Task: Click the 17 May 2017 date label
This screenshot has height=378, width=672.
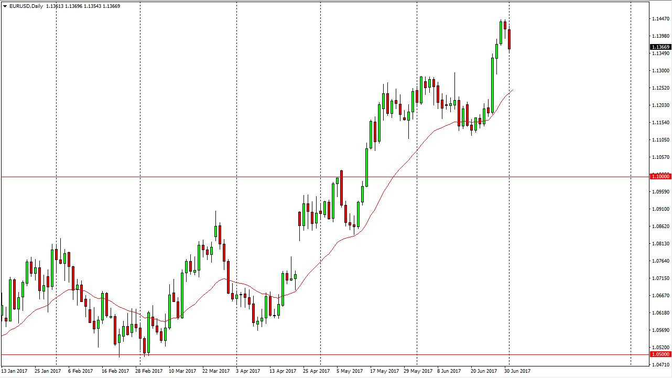Action: click(384, 371)
